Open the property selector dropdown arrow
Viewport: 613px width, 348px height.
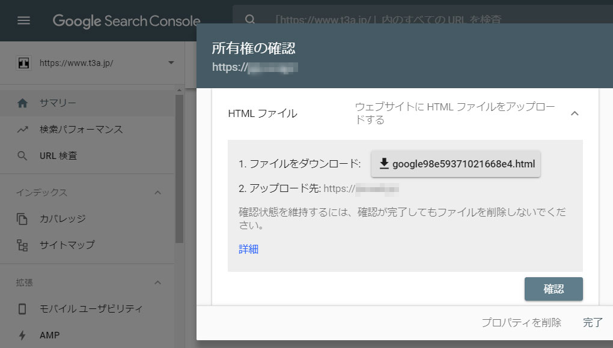point(171,63)
